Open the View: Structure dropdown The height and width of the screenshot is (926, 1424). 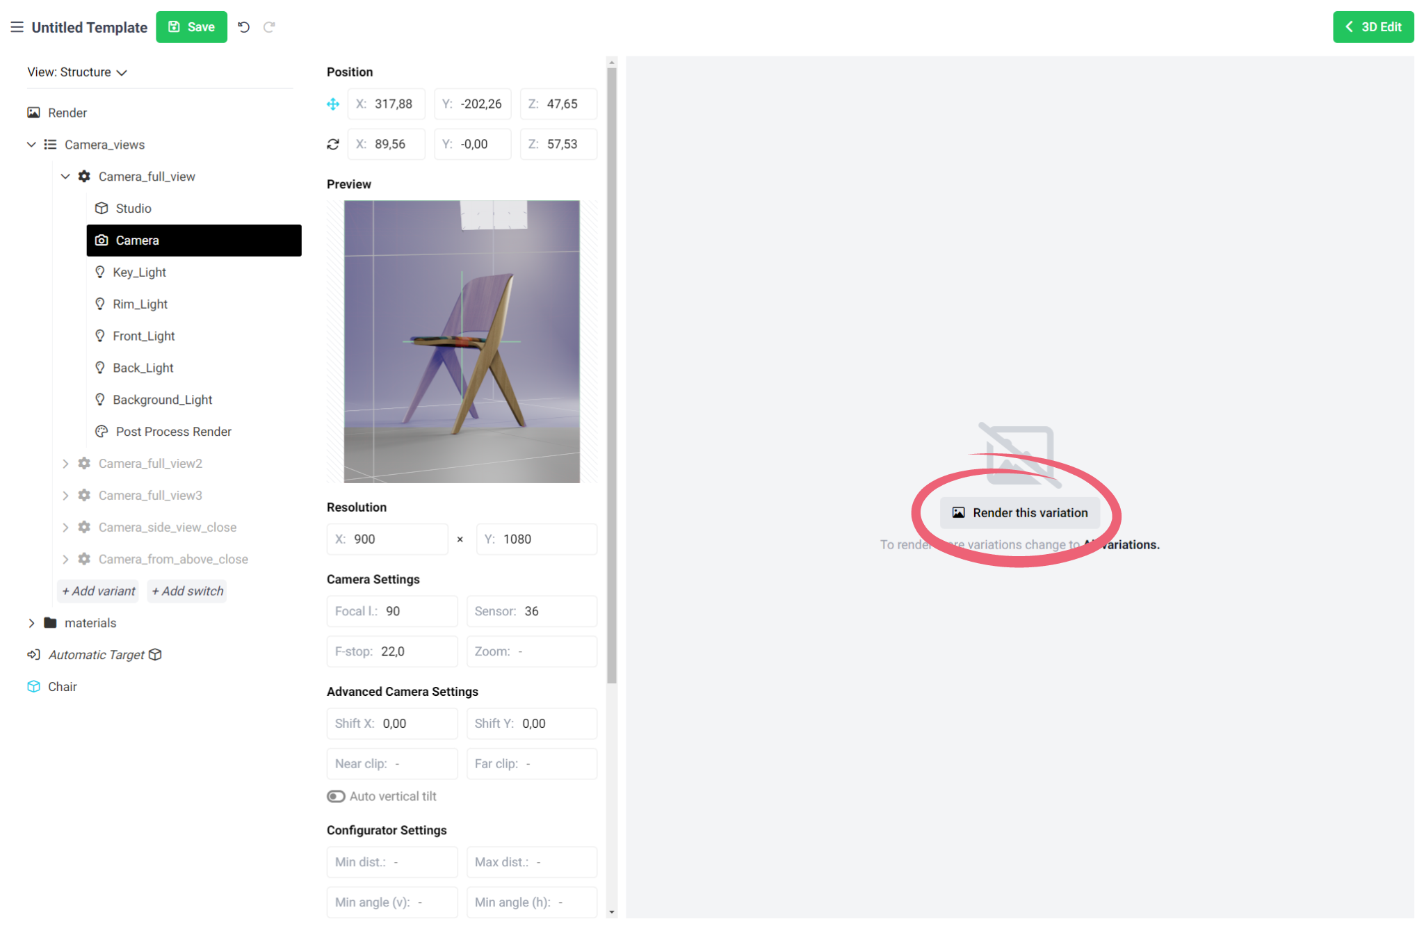77,72
